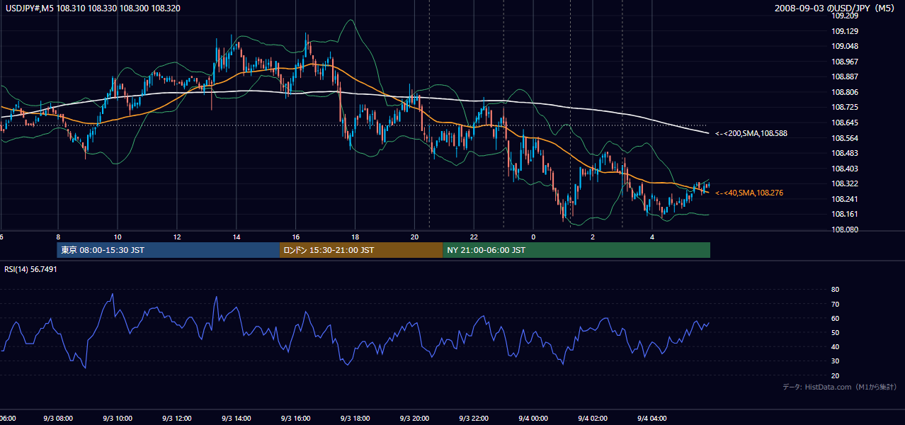Click bottom time label 9/3 10:00

coord(118,419)
